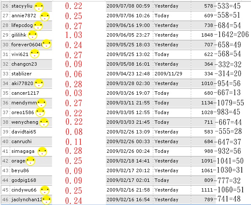The height and width of the screenshot is (205, 251).
Task: Select username canruchi
Action: click(21, 141)
